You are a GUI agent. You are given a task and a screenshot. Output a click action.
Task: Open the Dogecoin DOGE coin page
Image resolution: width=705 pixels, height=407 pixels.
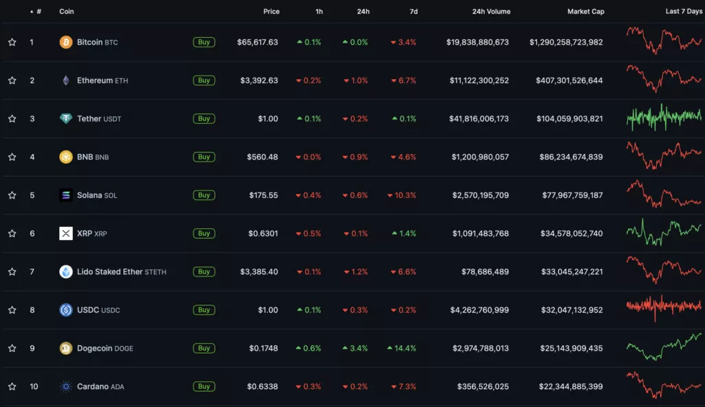pyautogui.click(x=105, y=348)
